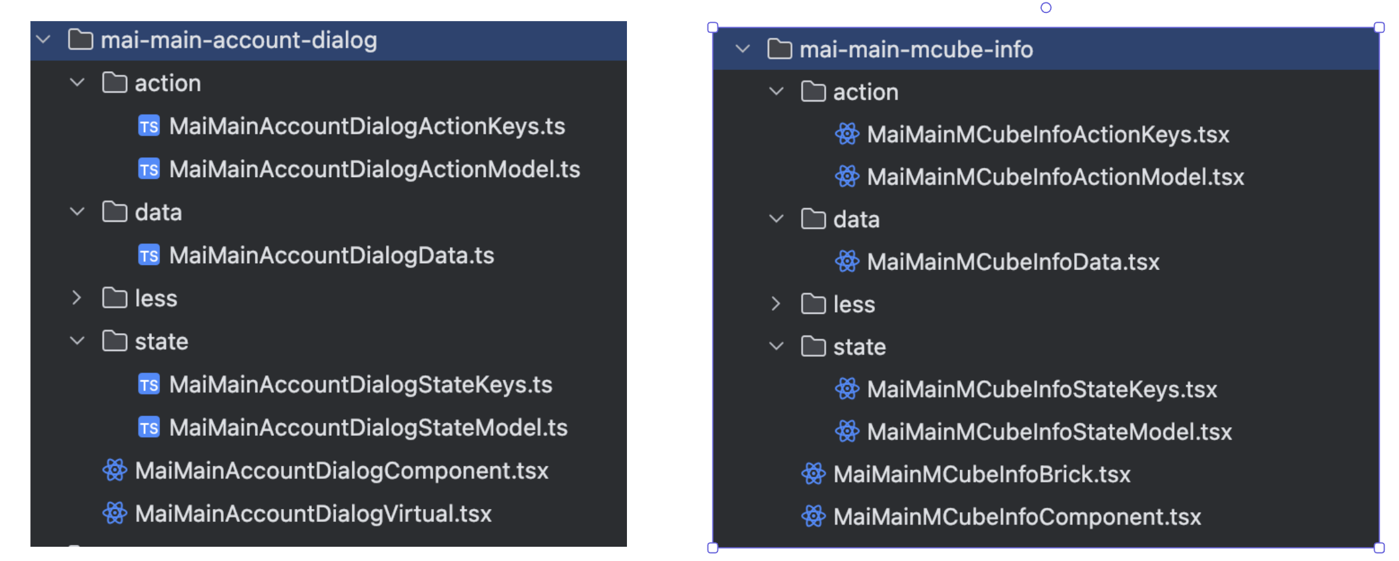Expand the less folder under mai-main-account-dialog
This screenshot has width=1399, height=561.
(x=77, y=298)
